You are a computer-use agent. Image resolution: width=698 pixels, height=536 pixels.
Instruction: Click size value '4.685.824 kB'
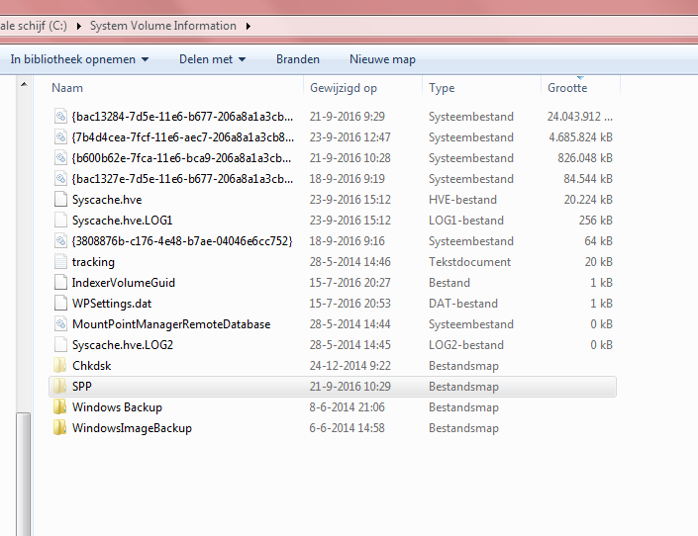(x=580, y=137)
